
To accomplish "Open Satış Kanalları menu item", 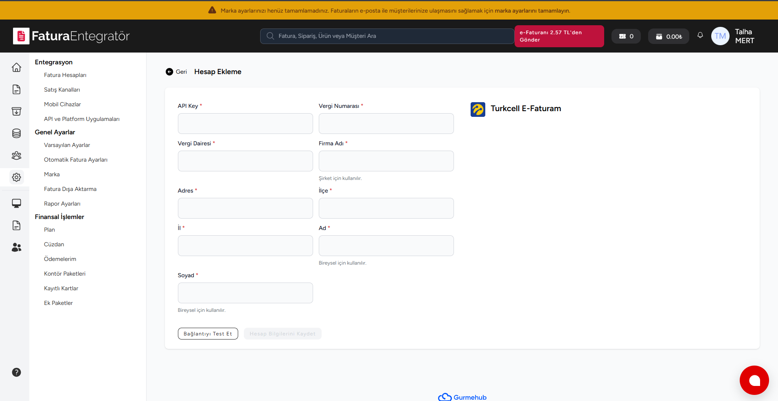I will point(62,90).
